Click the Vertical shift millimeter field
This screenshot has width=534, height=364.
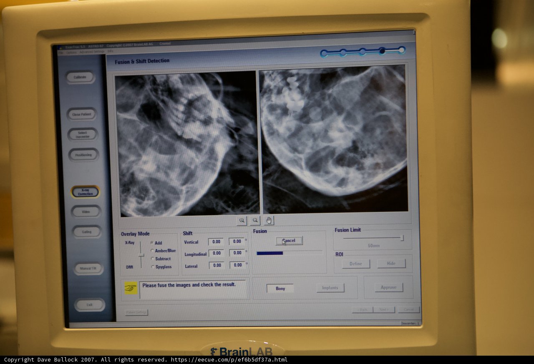point(216,241)
